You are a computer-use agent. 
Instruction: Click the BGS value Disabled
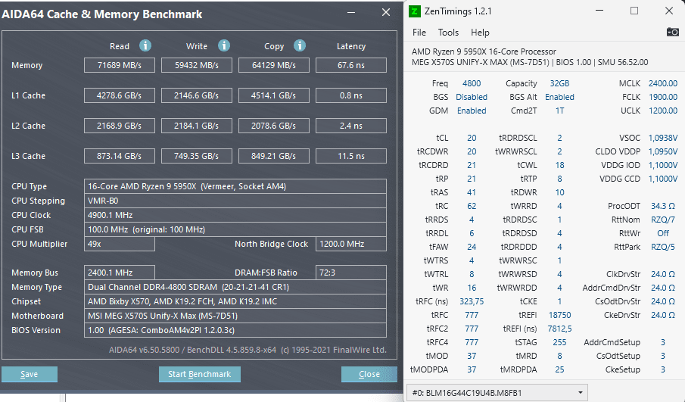click(x=472, y=97)
